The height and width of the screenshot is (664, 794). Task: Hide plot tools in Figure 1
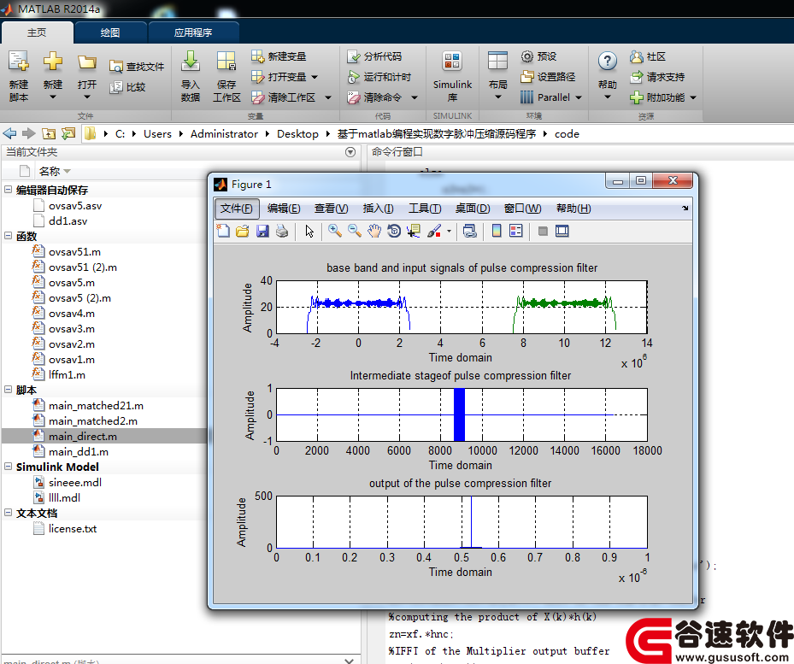[543, 232]
